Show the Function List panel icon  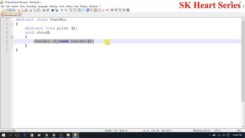click(x=99, y=10)
